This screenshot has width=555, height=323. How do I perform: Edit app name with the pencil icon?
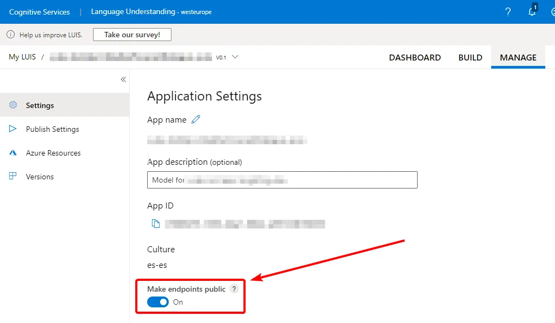coord(196,119)
